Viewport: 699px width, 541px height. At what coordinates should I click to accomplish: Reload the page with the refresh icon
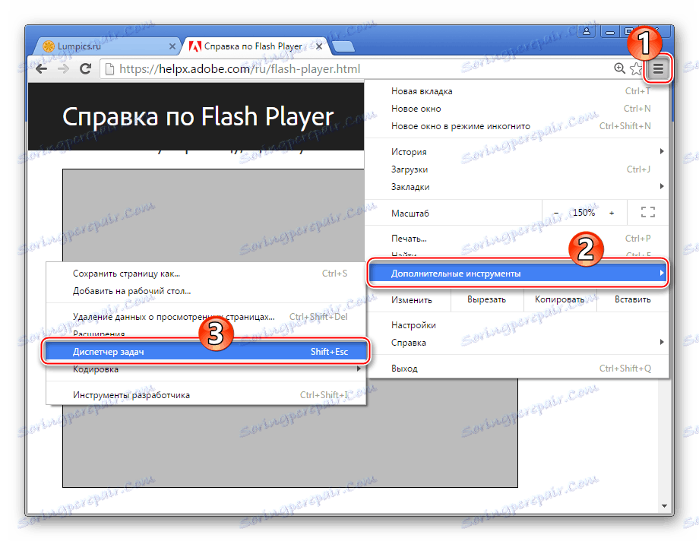tap(85, 68)
